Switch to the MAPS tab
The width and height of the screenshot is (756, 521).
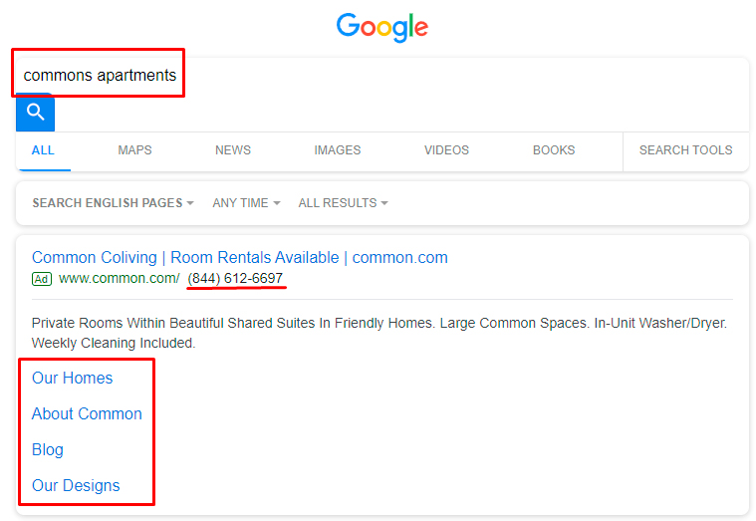coord(135,150)
